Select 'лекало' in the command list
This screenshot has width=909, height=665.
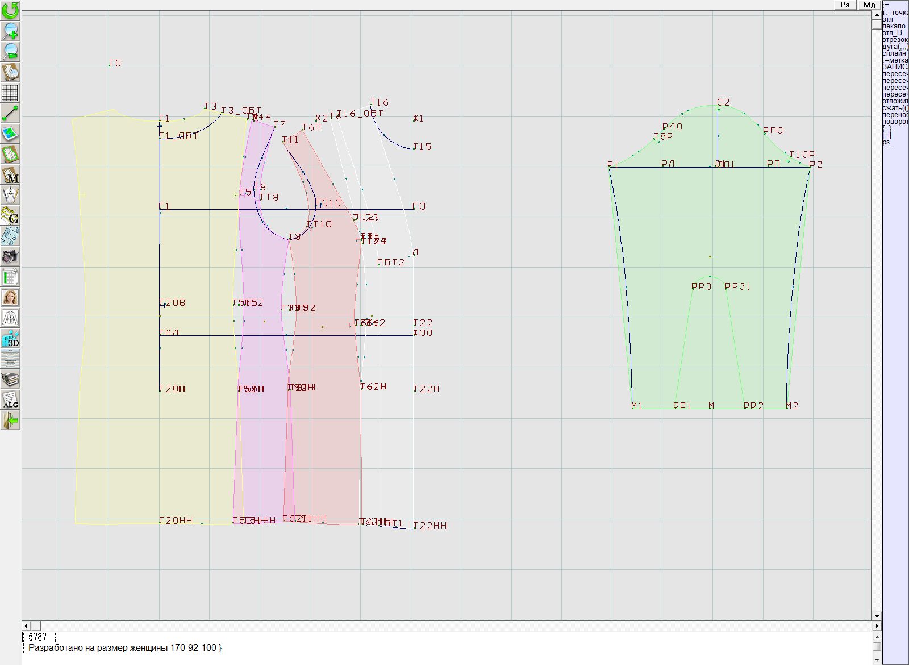point(894,26)
